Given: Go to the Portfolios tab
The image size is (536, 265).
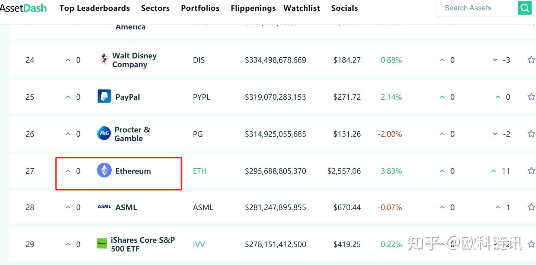Looking at the screenshot, I should click(x=200, y=8).
